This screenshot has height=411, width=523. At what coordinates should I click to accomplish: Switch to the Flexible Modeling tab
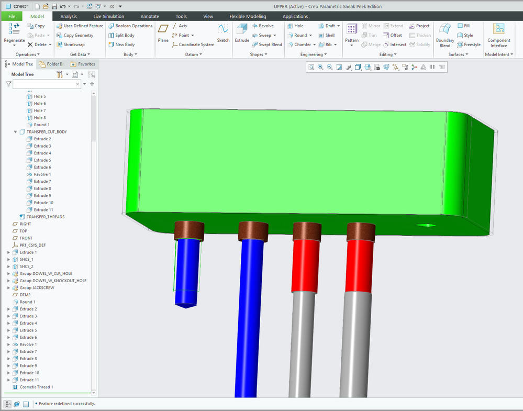click(x=249, y=16)
